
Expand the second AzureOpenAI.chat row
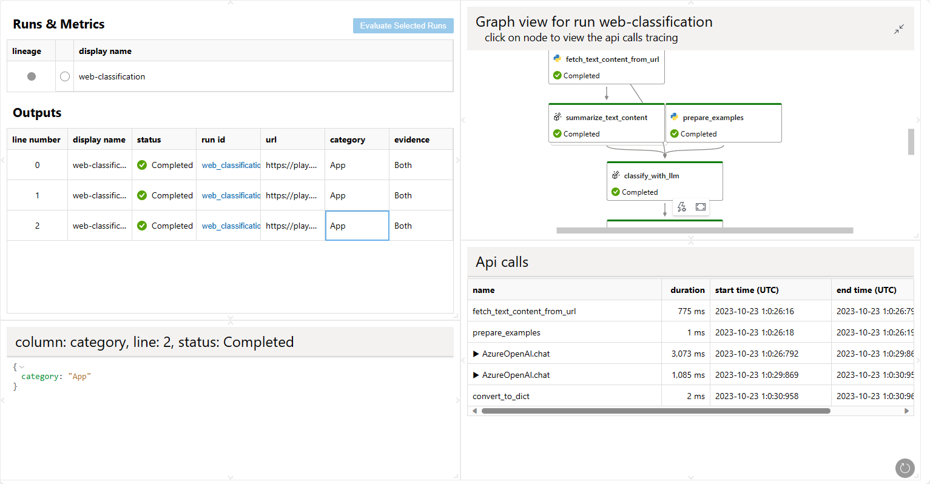[476, 375]
